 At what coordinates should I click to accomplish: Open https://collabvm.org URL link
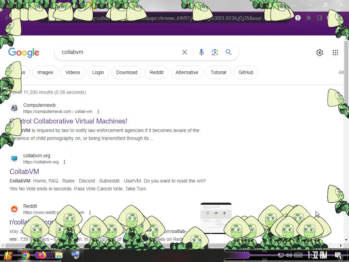[x=41, y=162]
